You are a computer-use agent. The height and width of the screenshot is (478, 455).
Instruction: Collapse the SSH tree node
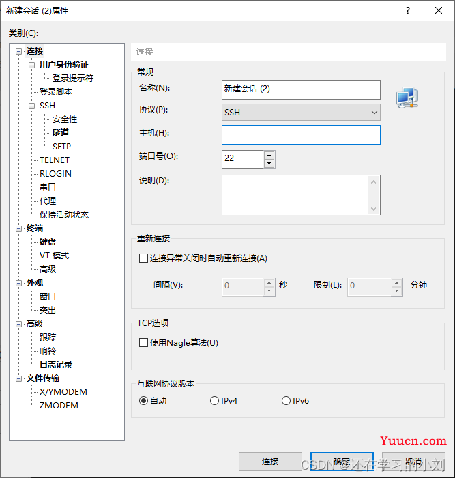click(31, 106)
